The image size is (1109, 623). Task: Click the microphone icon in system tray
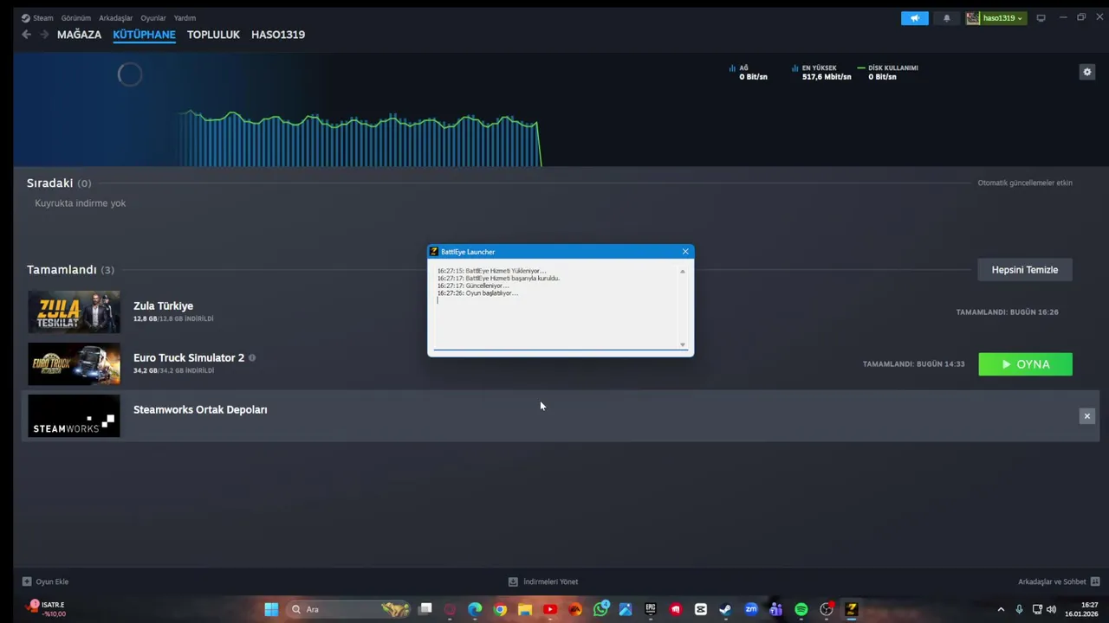1019,609
